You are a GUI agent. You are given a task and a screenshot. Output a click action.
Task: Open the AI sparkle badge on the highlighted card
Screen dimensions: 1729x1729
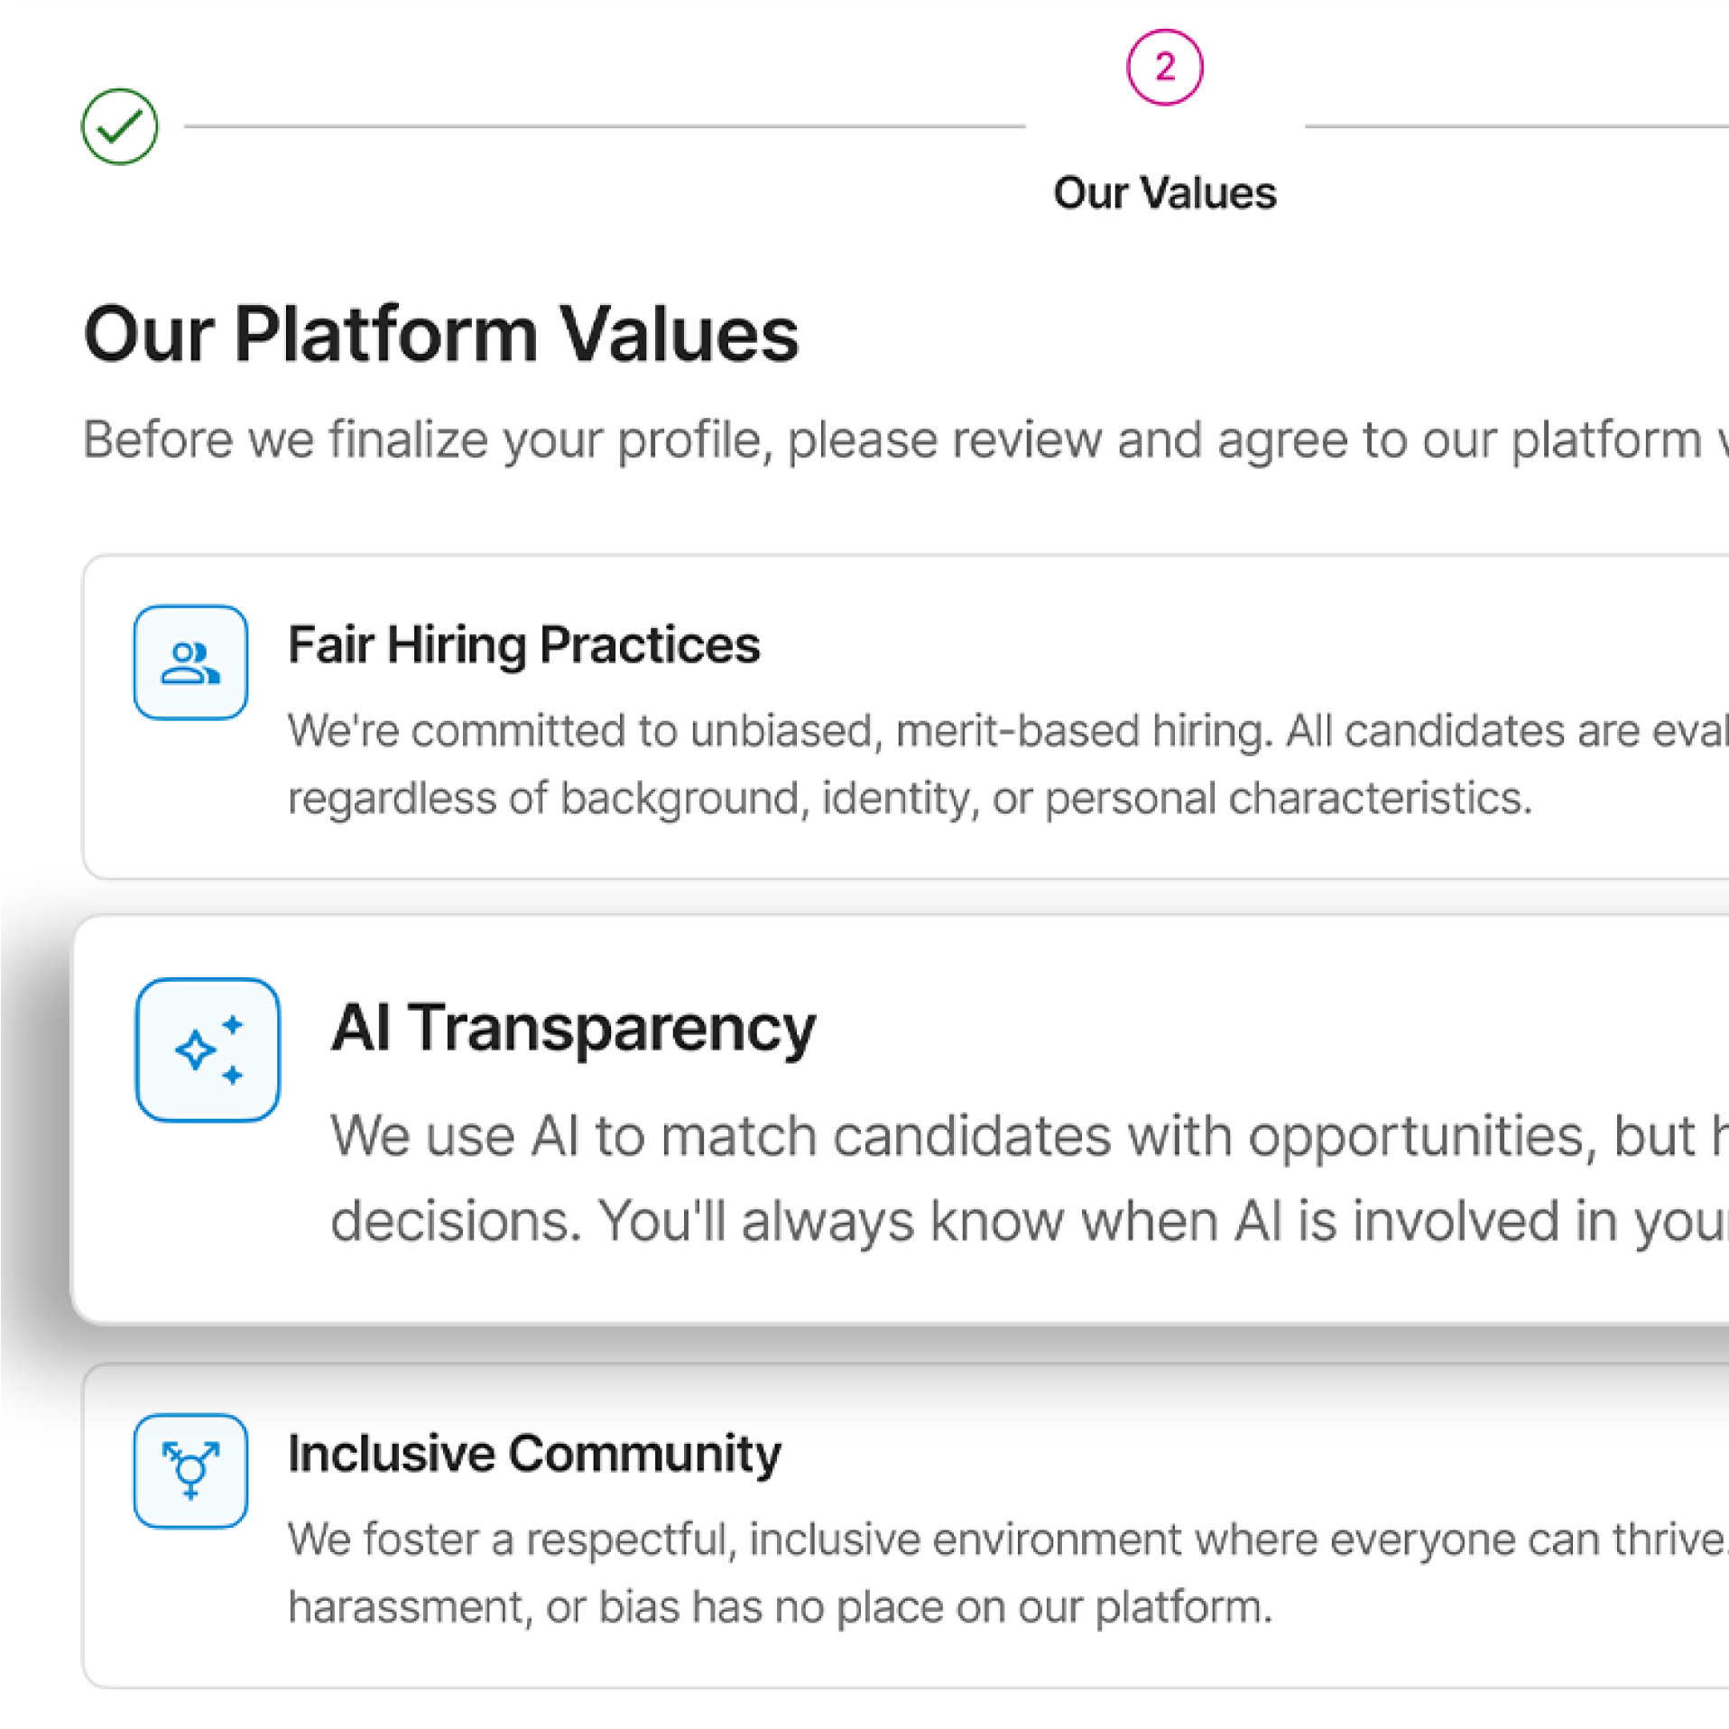click(208, 1048)
